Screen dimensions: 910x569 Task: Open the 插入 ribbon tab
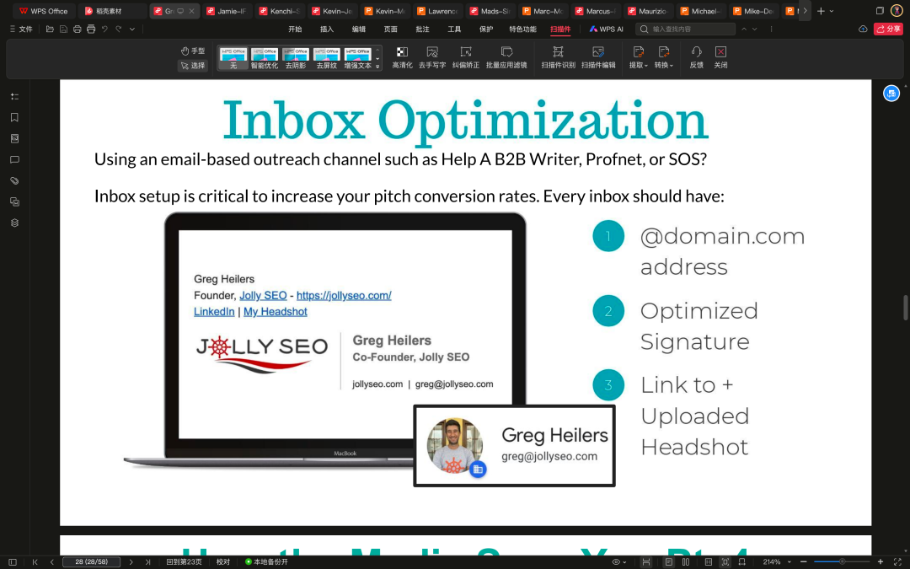pos(327,29)
